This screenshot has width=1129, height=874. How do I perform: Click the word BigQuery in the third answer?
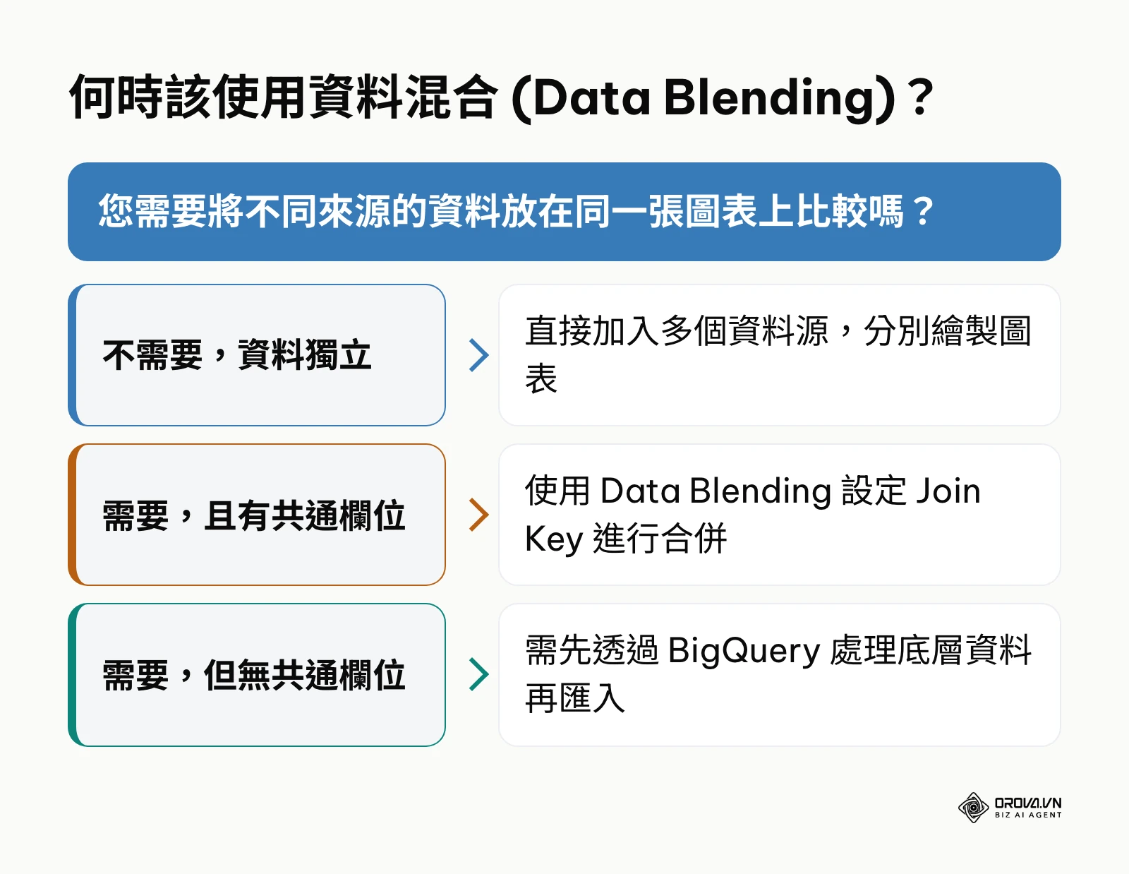tap(744, 651)
